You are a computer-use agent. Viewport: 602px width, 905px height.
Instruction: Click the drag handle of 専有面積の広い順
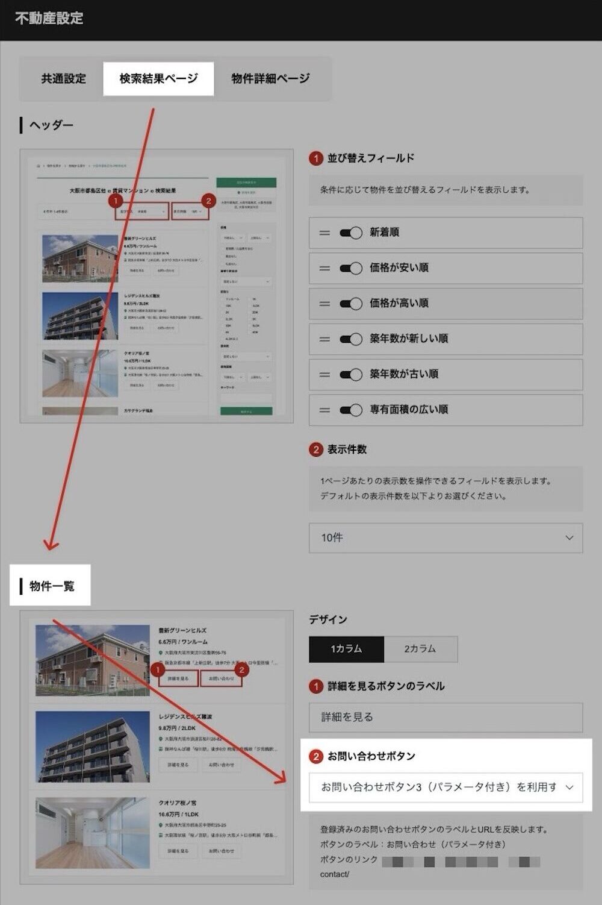click(x=324, y=410)
